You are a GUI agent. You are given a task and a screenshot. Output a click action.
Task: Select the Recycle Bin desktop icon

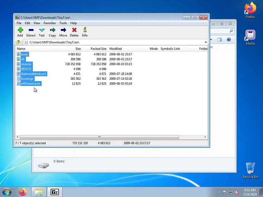[250, 170]
